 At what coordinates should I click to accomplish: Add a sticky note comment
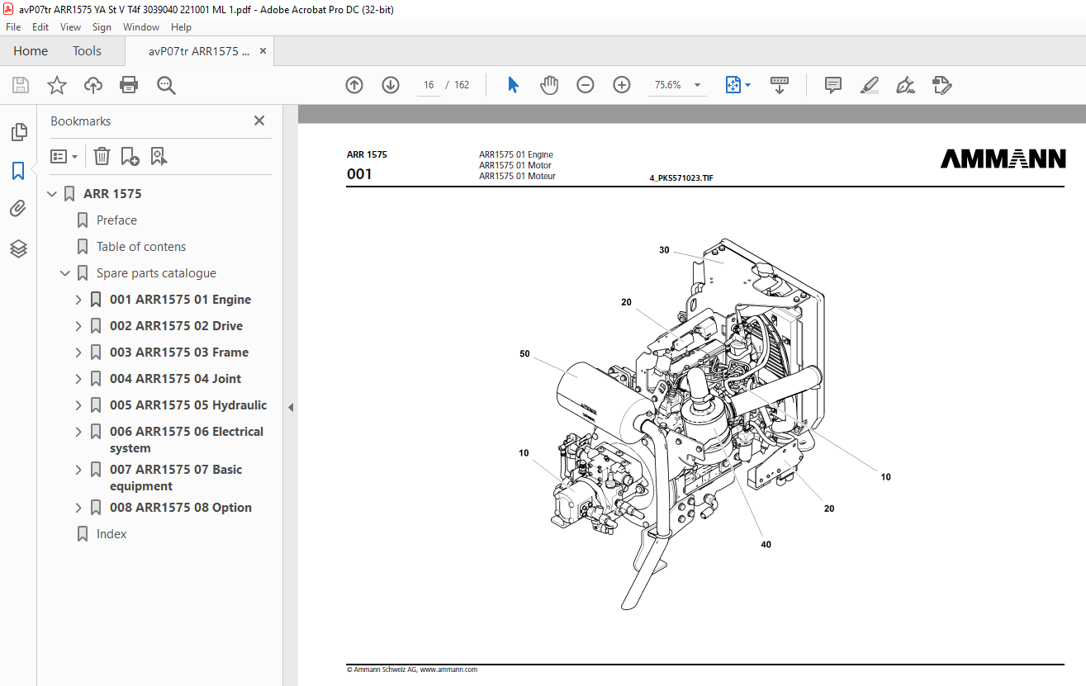[x=833, y=85]
